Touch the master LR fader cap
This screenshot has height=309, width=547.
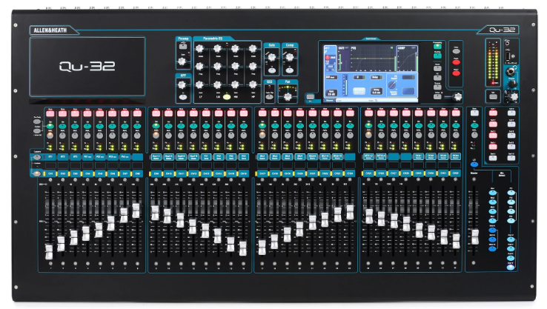tap(475, 236)
